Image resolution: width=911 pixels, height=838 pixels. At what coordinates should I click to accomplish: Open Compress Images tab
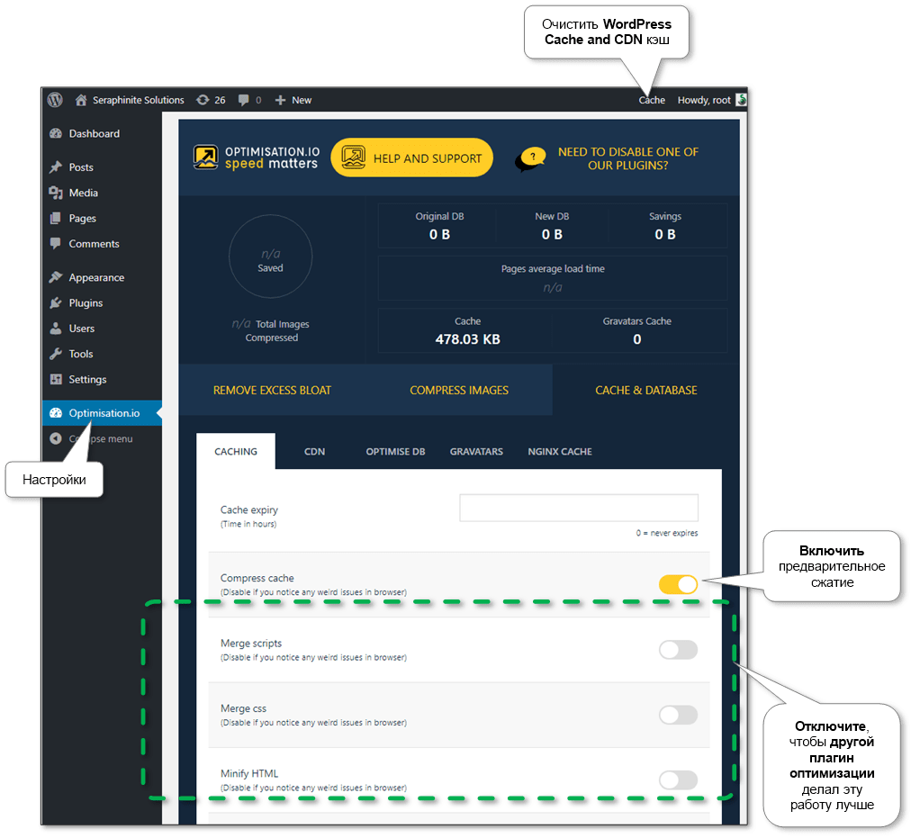[459, 391]
